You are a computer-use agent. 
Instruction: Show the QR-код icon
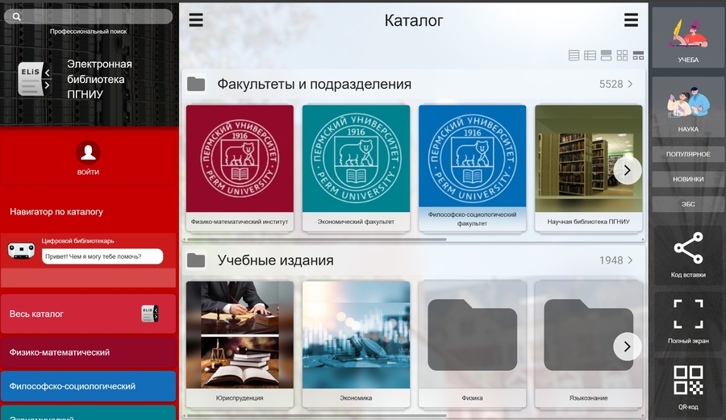687,380
